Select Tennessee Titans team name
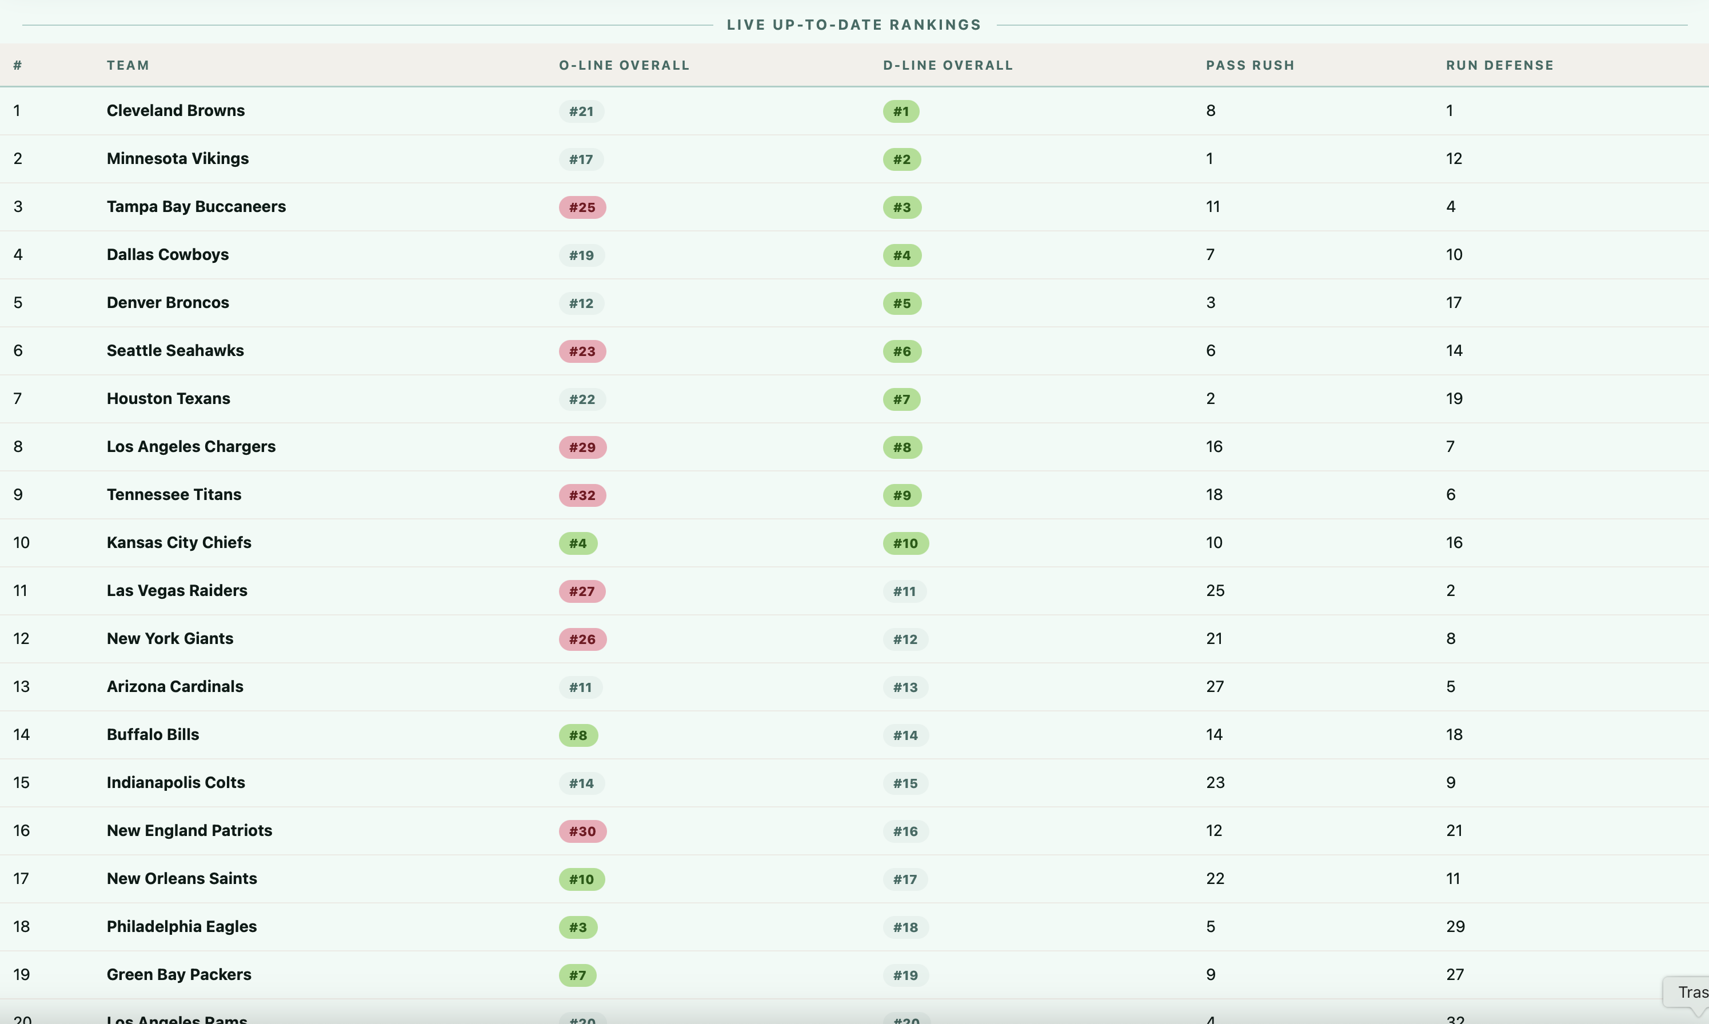Screen dimensions: 1709x1024 pos(174,495)
